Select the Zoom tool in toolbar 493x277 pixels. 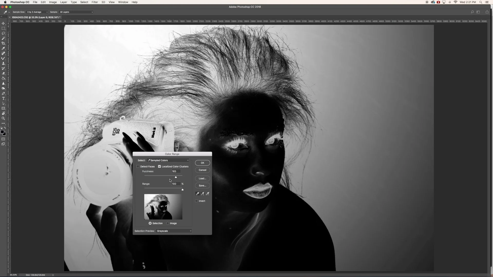pyautogui.click(x=3, y=118)
